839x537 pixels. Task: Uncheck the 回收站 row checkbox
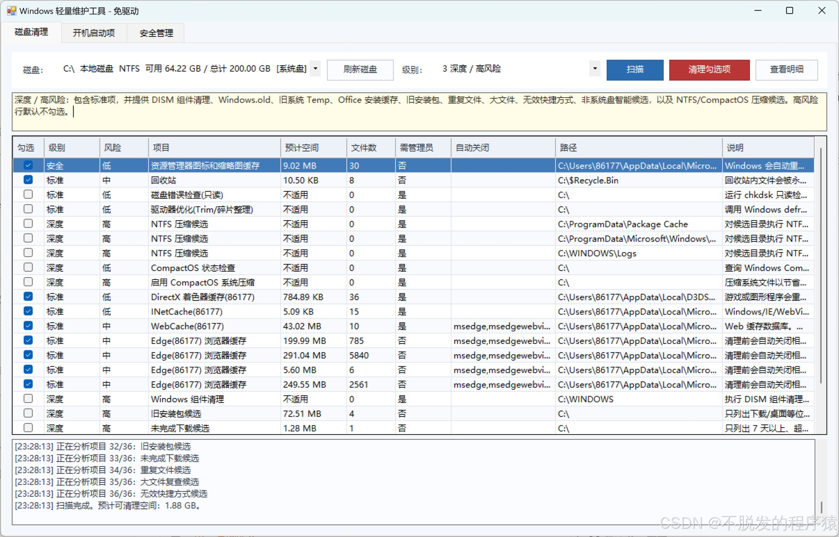(x=28, y=180)
